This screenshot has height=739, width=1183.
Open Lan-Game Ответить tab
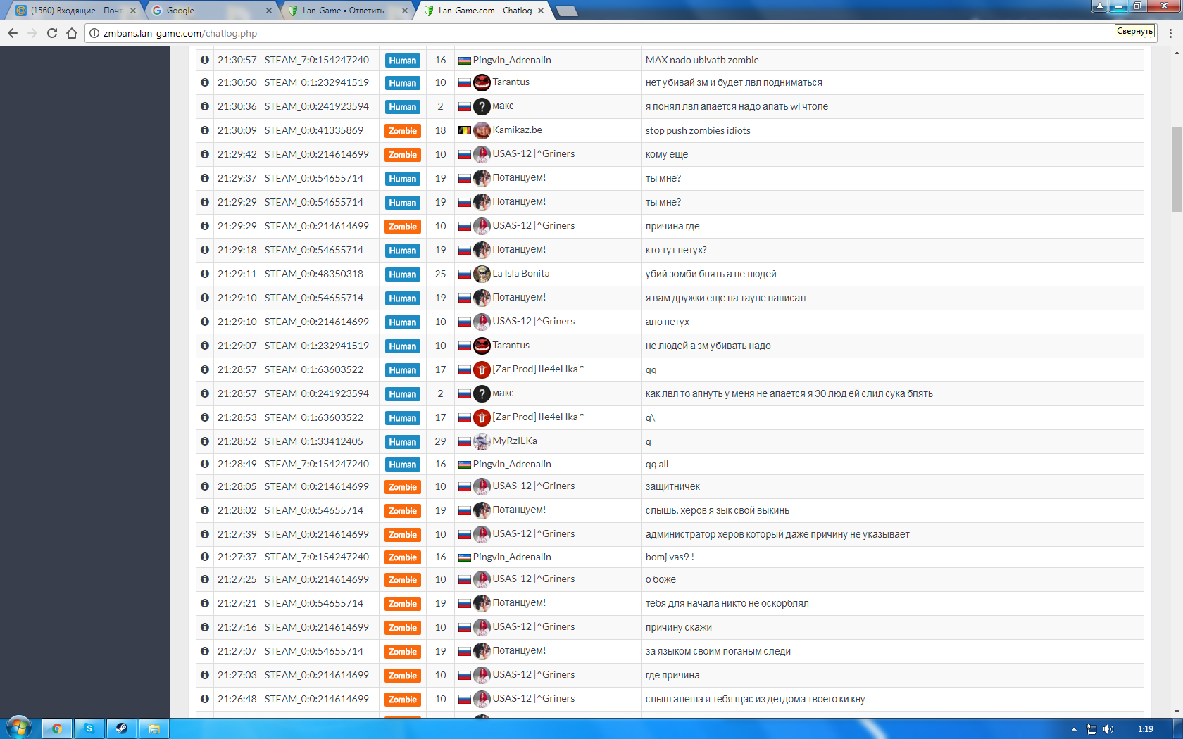(345, 11)
